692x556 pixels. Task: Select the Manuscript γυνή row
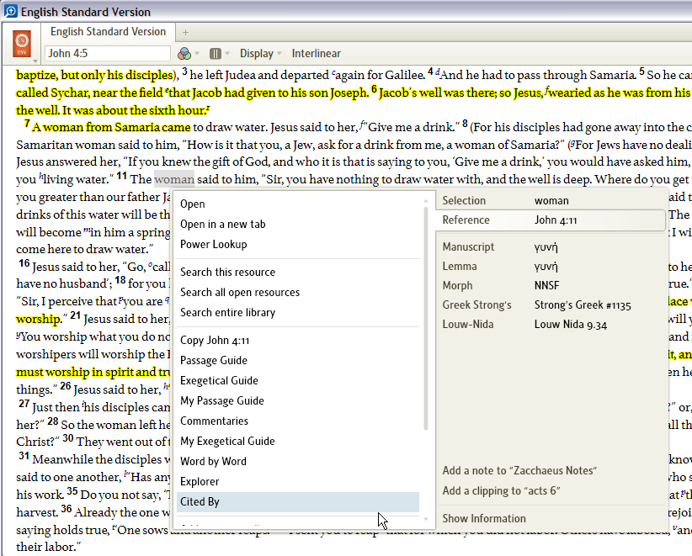[551, 247]
